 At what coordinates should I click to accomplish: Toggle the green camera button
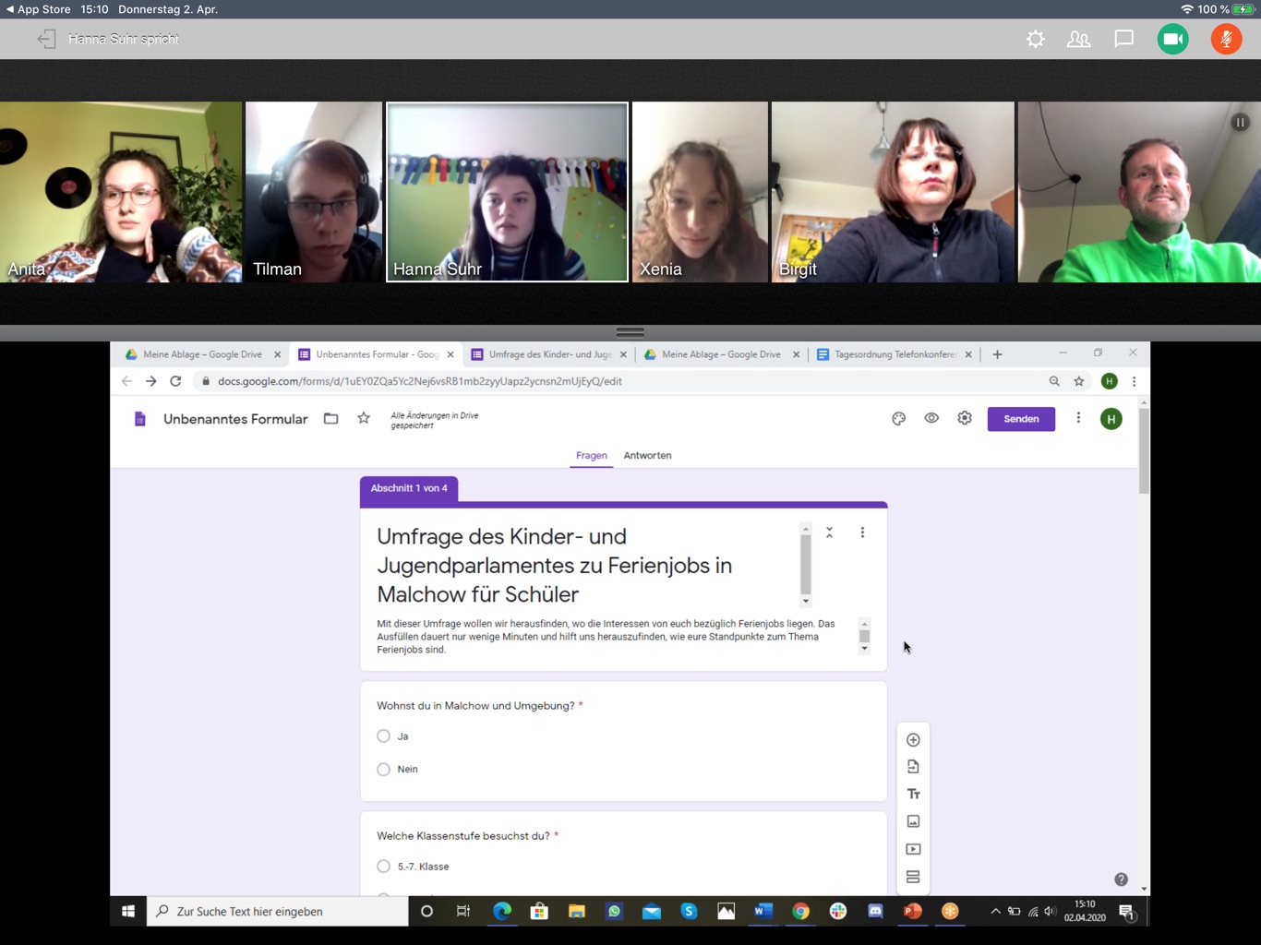click(1173, 39)
